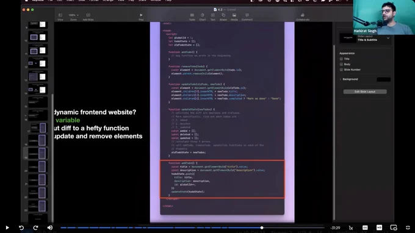Click the inspector panel scrollbar

tap(334, 132)
